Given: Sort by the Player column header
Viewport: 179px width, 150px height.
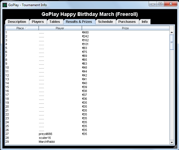Looking at the screenshot, I should (x=60, y=28).
